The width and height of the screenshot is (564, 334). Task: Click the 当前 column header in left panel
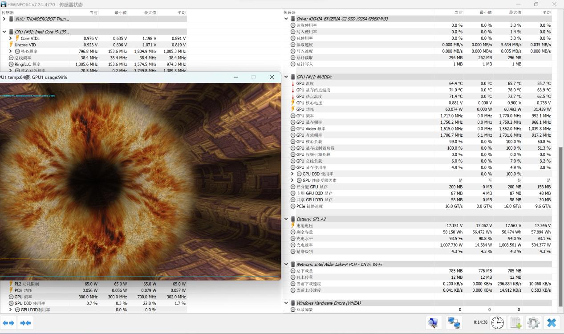(93, 12)
